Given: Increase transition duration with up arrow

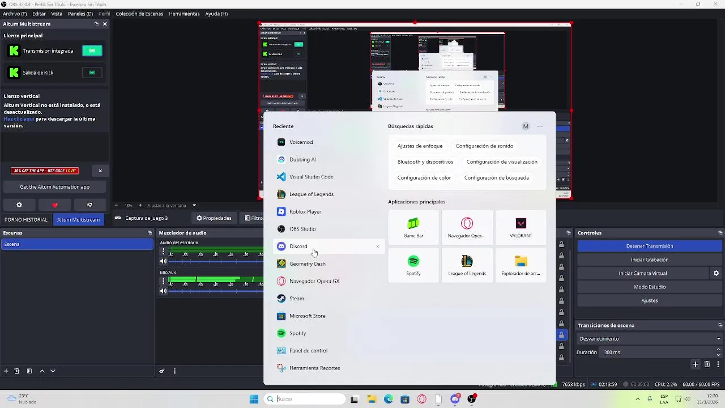Looking at the screenshot, I should 719,349.
